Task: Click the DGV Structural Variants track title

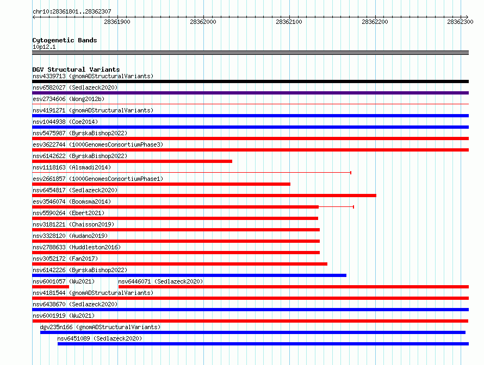Action: [76, 70]
